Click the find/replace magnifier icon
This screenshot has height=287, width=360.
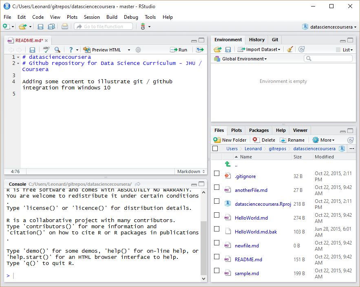coord(57,50)
